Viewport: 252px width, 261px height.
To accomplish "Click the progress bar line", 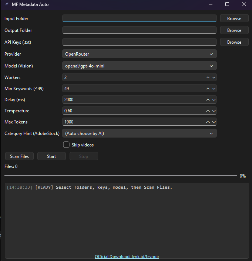I will point(121,175).
